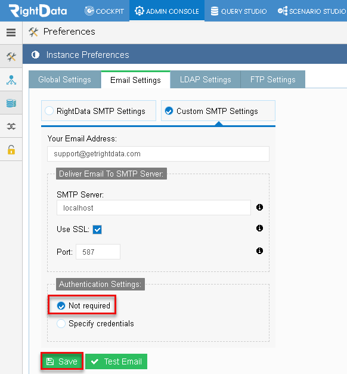The image size is (347, 374).
Task: Open the database stack sidebar icon
Action: tap(11, 103)
